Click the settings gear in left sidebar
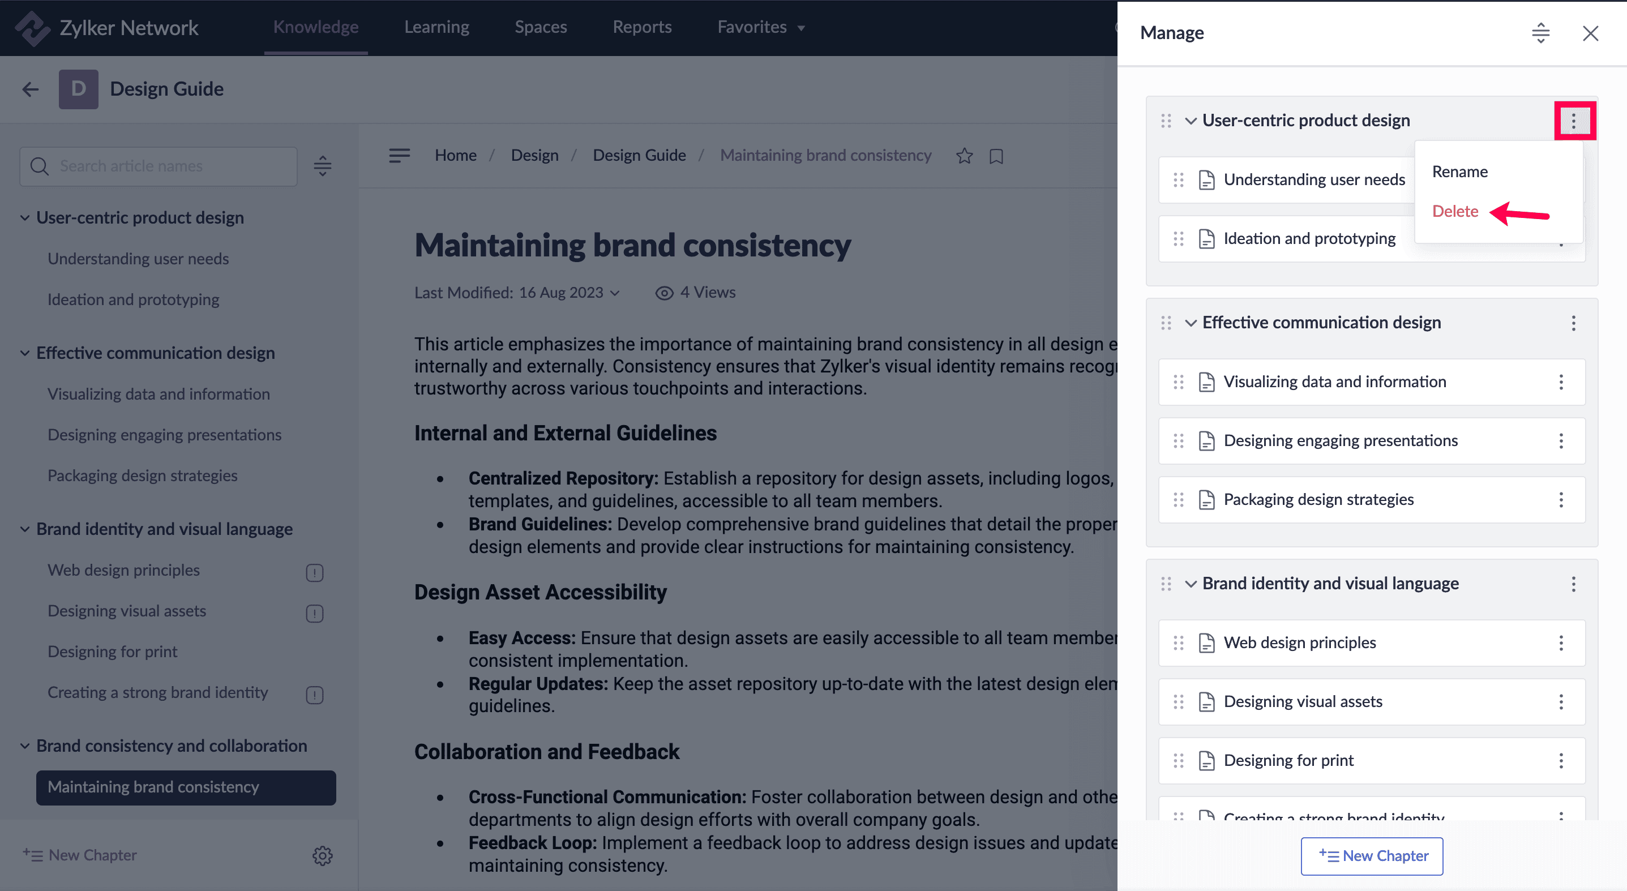Viewport: 1627px width, 891px height. pyautogui.click(x=322, y=856)
